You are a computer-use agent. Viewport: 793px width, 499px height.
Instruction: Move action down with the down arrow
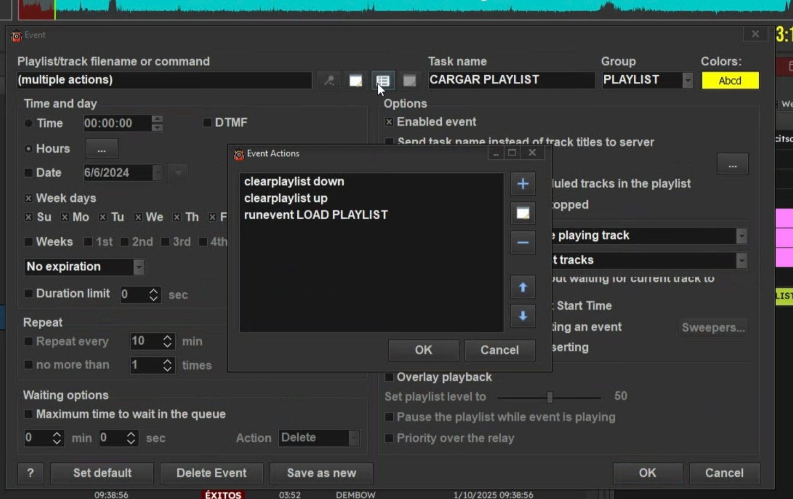(522, 316)
